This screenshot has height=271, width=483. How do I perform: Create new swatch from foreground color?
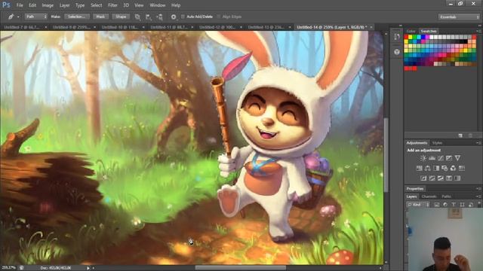(460, 135)
